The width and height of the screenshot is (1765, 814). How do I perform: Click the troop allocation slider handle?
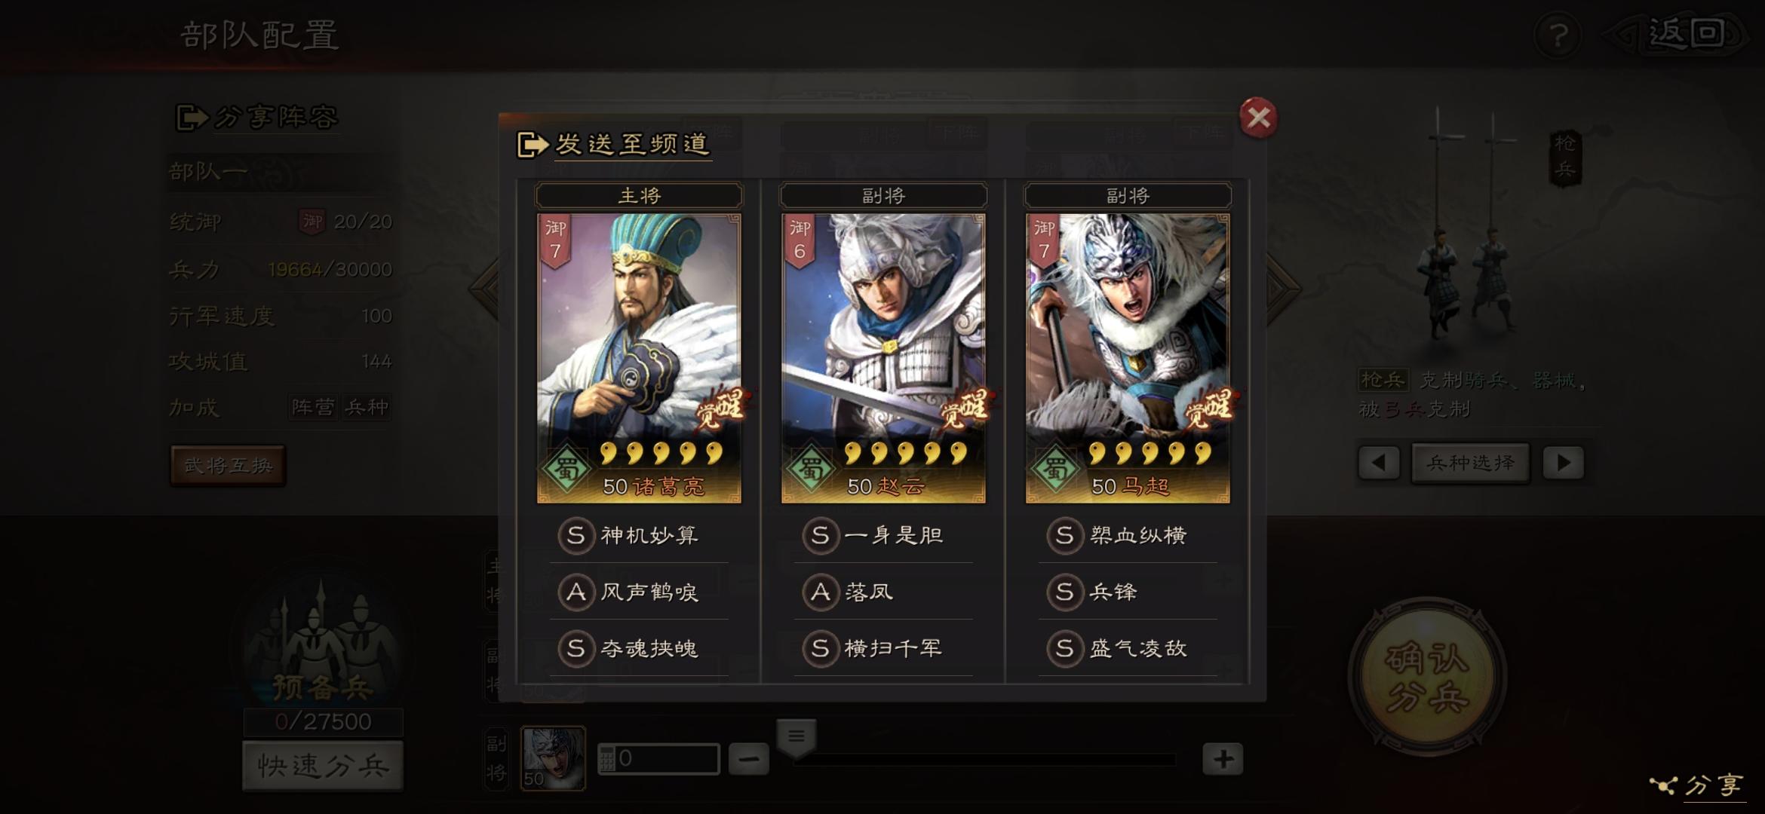click(x=797, y=737)
